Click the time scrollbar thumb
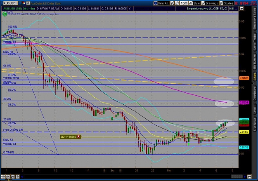Image resolution: width=258 pixels, height=181 pixels. coord(237,177)
